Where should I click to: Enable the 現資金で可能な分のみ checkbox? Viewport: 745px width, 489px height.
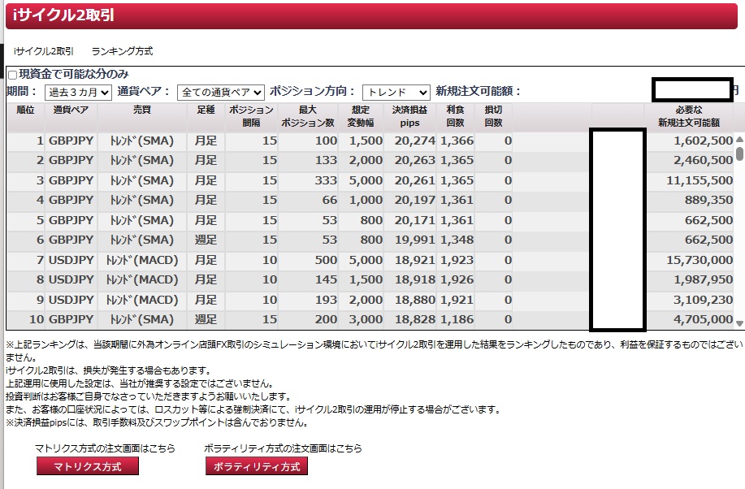click(12, 75)
